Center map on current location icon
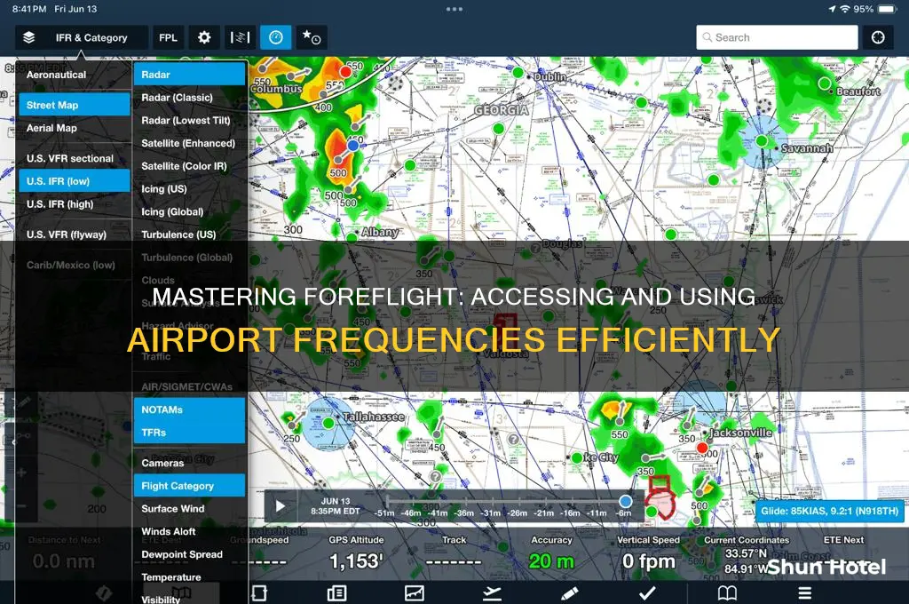This screenshot has height=604, width=909. coord(878,37)
